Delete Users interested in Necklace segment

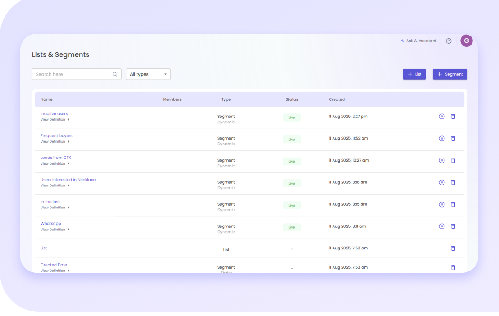click(453, 182)
